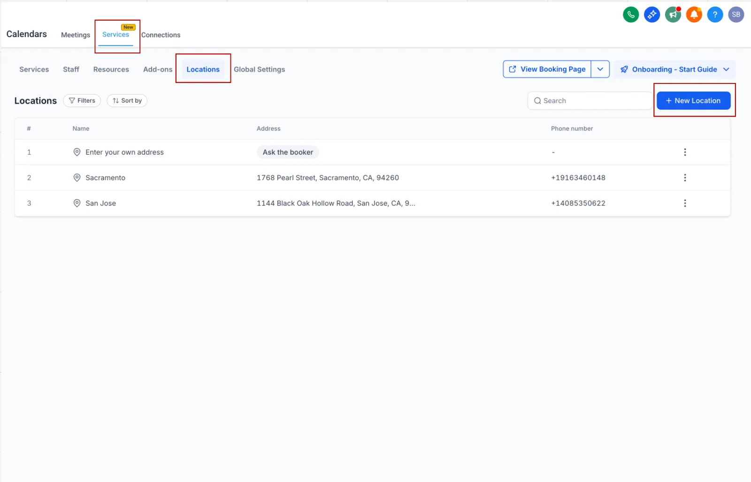Click the location pin icon beside Sacramento
The width and height of the screenshot is (751, 482).
pyautogui.click(x=77, y=178)
